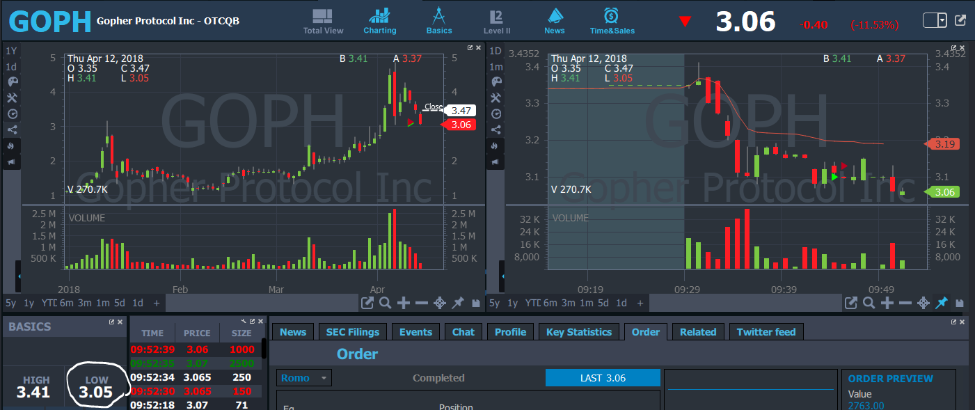Add a custom range with plus on daily chart
The height and width of the screenshot is (410, 975).
pos(156,303)
